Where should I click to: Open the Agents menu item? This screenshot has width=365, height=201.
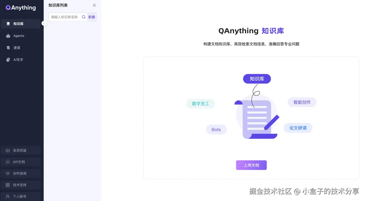click(21, 36)
